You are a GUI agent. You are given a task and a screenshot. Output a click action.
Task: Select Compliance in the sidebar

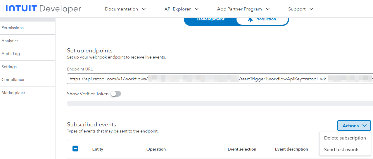[13, 79]
